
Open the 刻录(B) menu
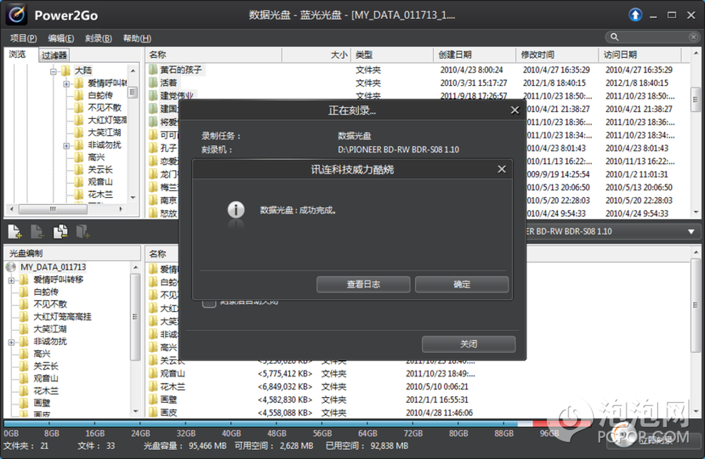(x=98, y=38)
